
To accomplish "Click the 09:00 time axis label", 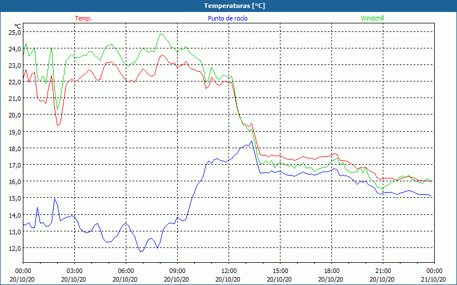I will [177, 271].
